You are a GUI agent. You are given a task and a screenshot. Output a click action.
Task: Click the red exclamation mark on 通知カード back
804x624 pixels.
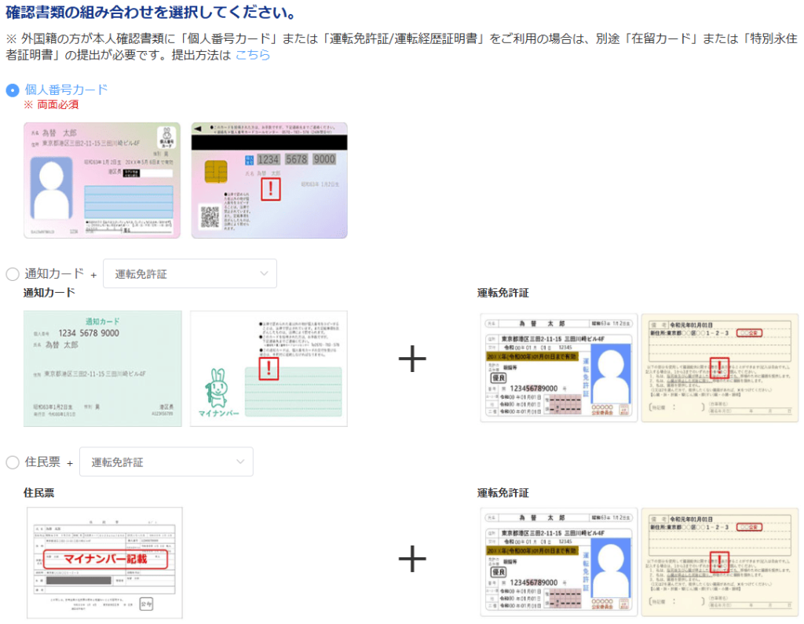[x=269, y=367]
